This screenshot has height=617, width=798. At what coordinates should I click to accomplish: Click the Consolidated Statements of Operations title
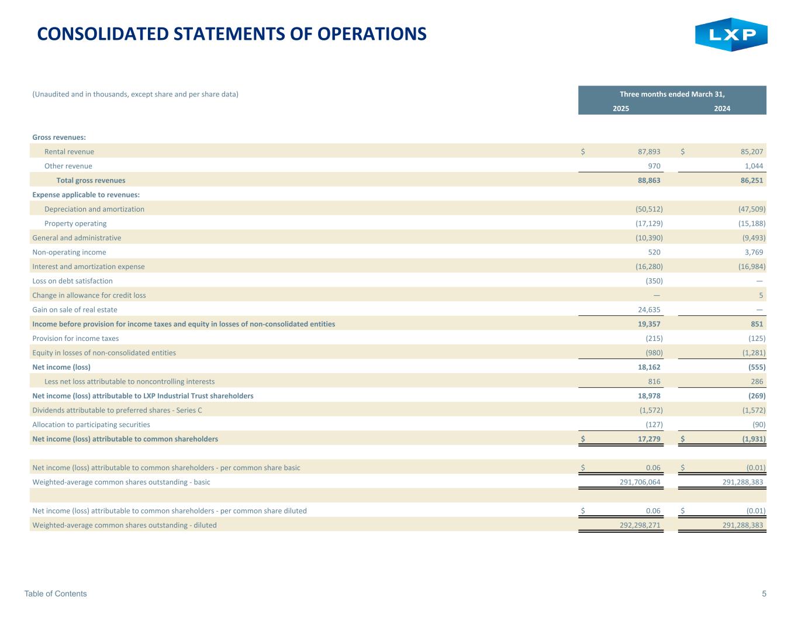(x=232, y=35)
